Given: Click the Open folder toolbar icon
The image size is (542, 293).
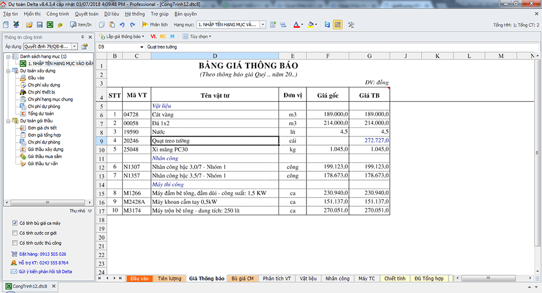Looking at the screenshot, I should coord(29,25).
